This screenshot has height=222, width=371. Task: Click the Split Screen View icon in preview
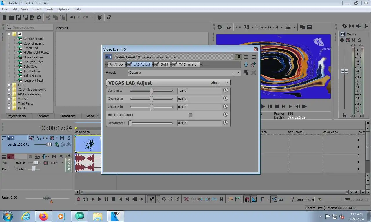click(x=246, y=27)
